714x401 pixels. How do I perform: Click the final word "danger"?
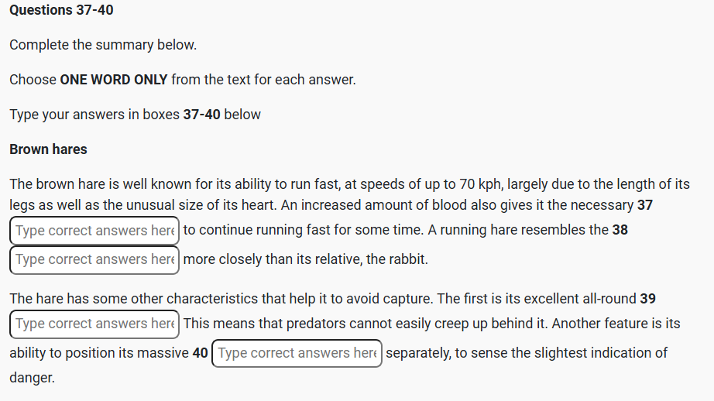click(32, 379)
